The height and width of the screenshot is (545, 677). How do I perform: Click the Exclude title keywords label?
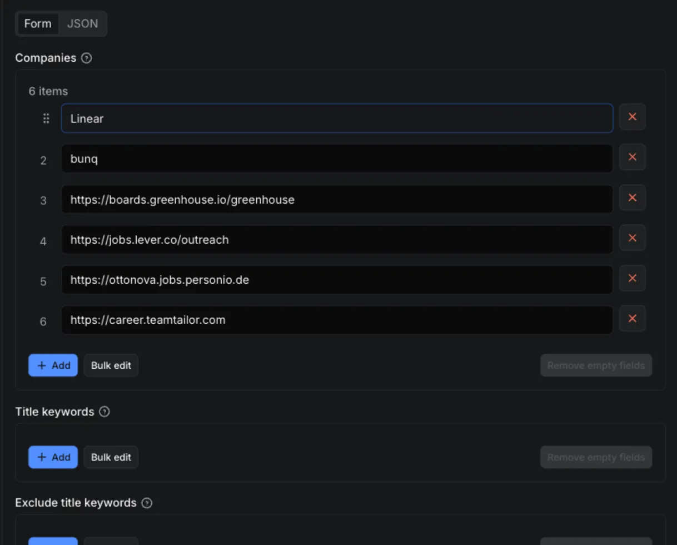(x=76, y=503)
